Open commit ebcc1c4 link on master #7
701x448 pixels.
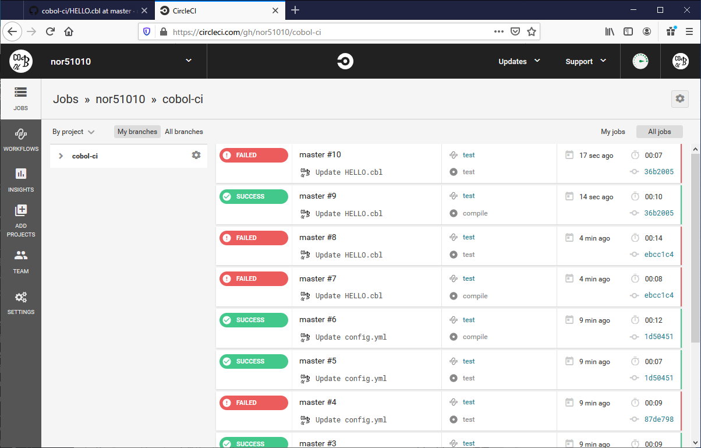point(659,295)
